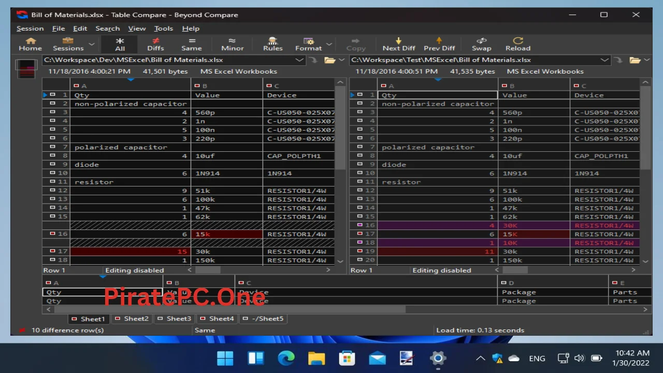The width and height of the screenshot is (663, 373).
Task: Switch to Sheet2 tab
Action: [131, 319]
